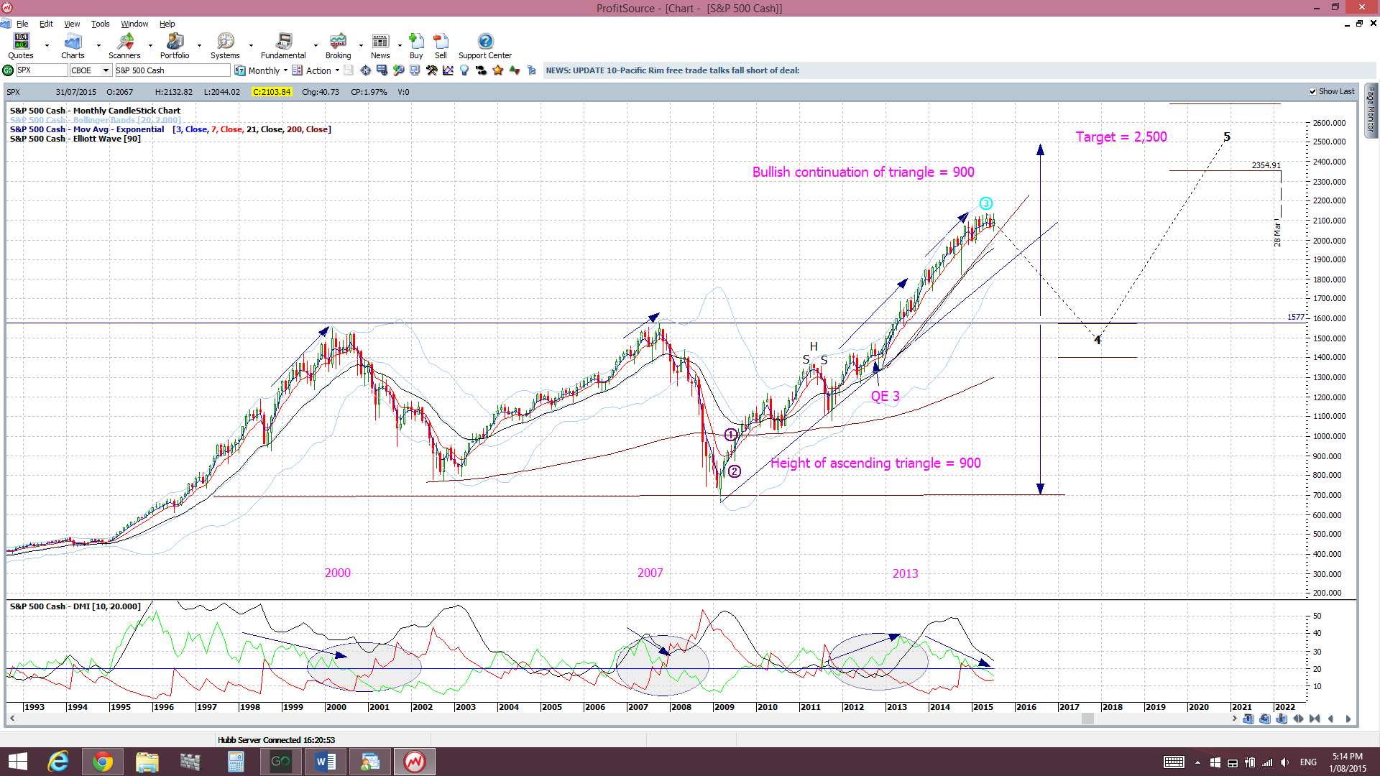This screenshot has height=776, width=1380.
Task: Expand the Charts dropdown arrow
Action: [x=98, y=46]
